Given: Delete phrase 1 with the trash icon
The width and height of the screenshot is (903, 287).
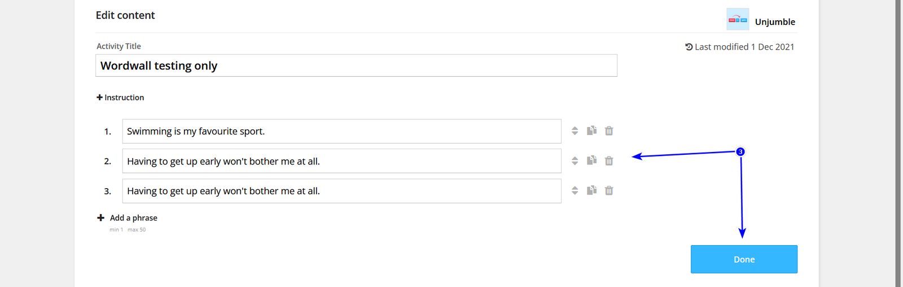Looking at the screenshot, I should click(x=609, y=131).
